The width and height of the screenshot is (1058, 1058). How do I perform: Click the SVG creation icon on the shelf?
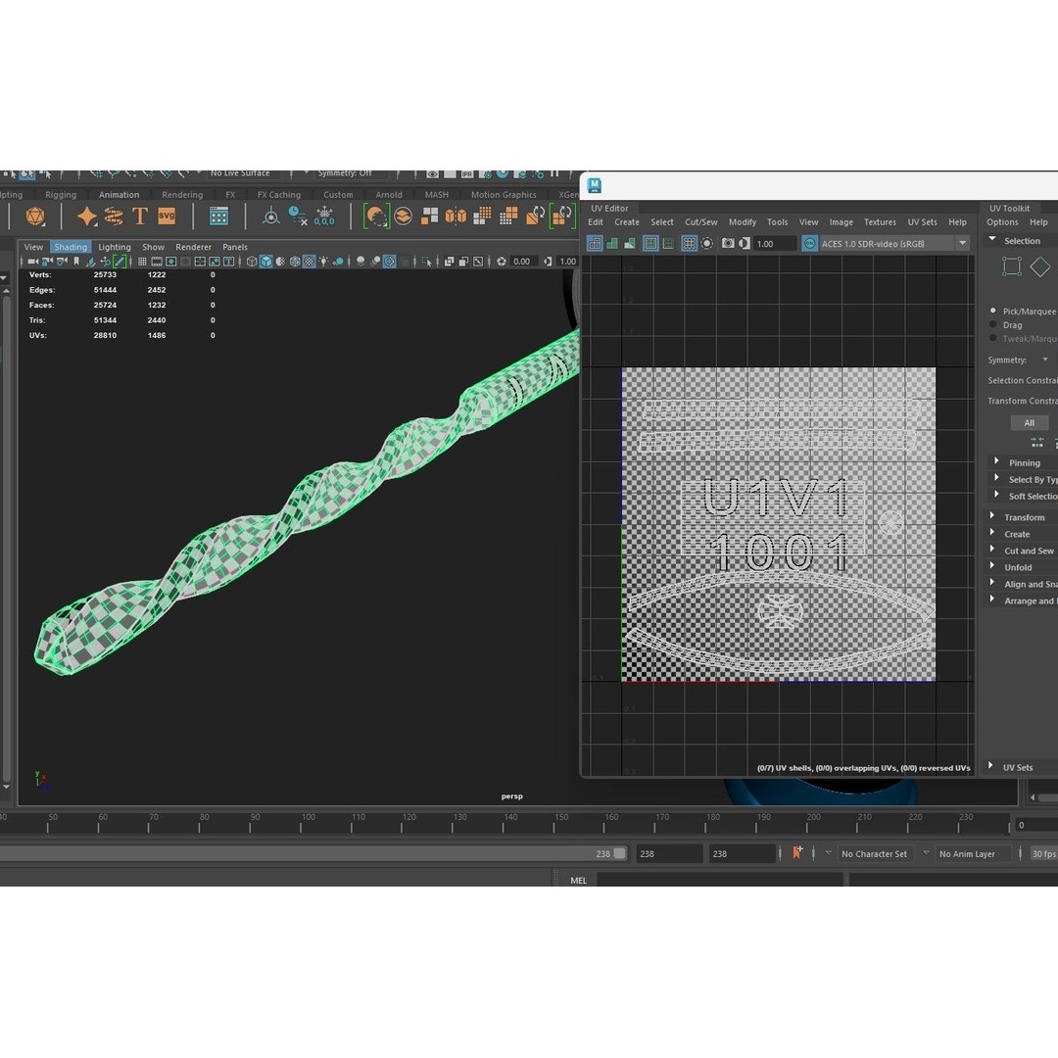coord(167,216)
